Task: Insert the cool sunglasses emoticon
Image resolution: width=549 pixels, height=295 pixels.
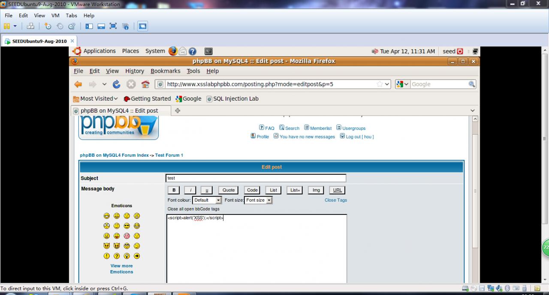Action: click(127, 226)
